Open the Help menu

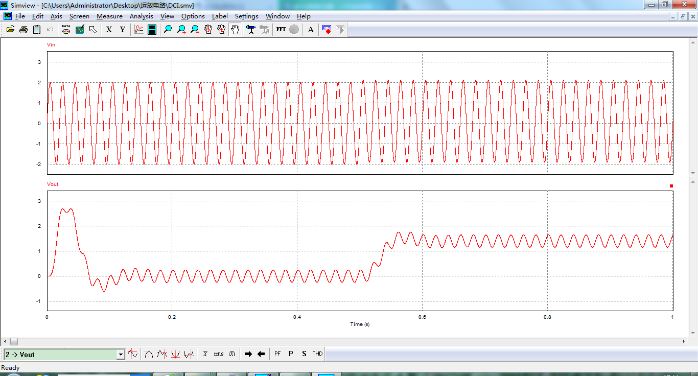click(x=304, y=16)
